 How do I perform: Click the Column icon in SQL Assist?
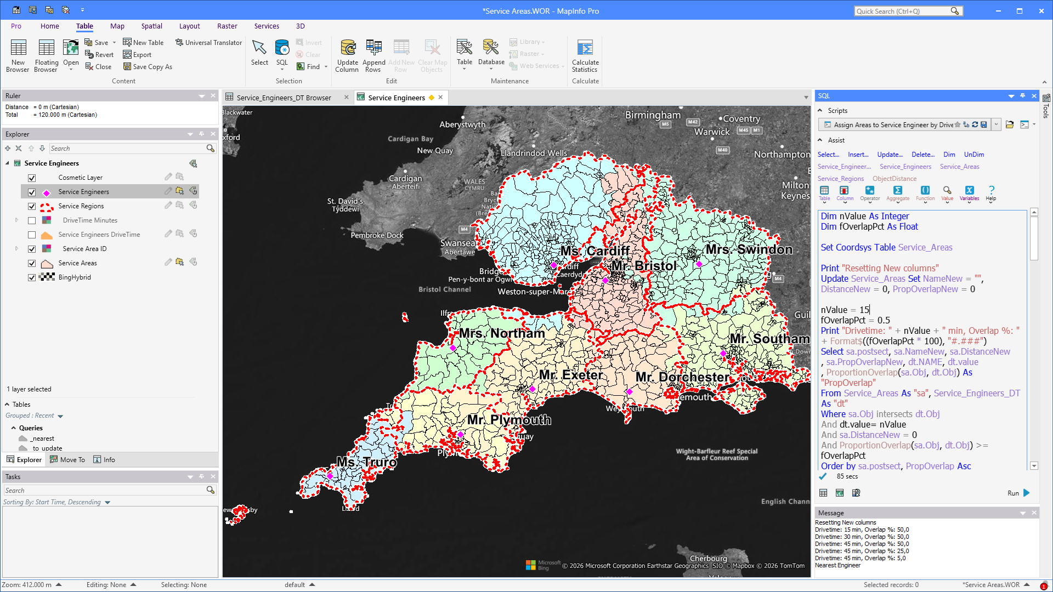845,193
